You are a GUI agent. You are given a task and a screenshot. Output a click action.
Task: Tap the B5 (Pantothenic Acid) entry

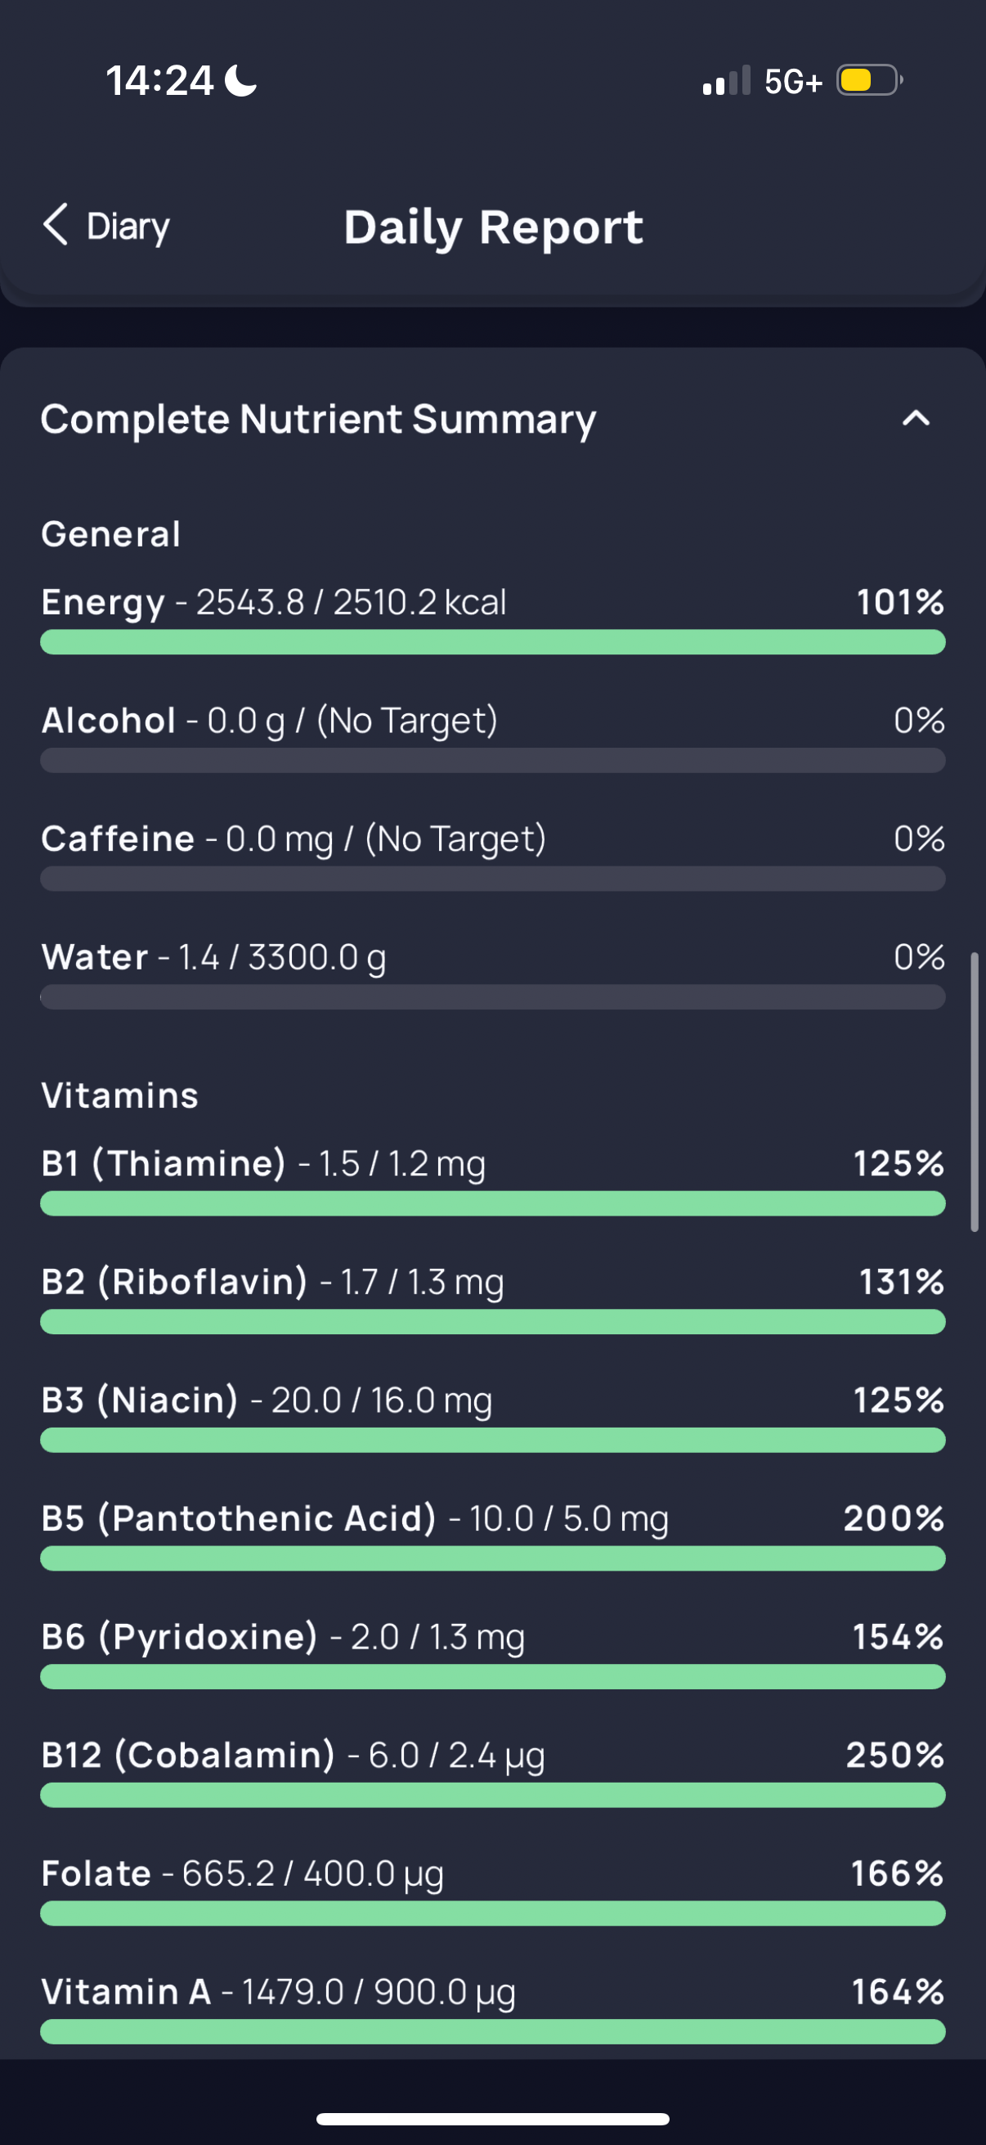492,1535
